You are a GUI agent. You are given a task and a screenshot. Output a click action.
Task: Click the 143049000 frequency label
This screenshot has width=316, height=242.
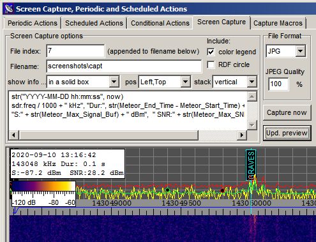coord(112,203)
